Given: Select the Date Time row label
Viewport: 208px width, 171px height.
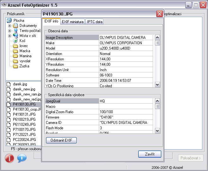Looking at the screenshot, I should [54, 81].
